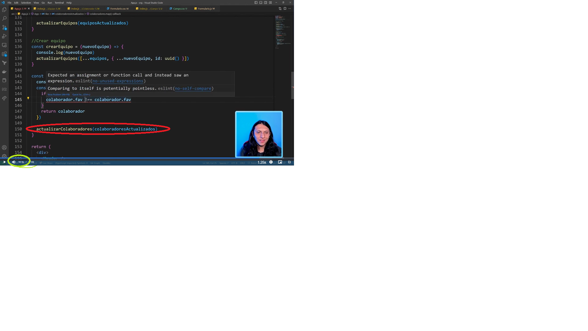
Task: Change playback speed 1.25x
Action: pos(262,162)
